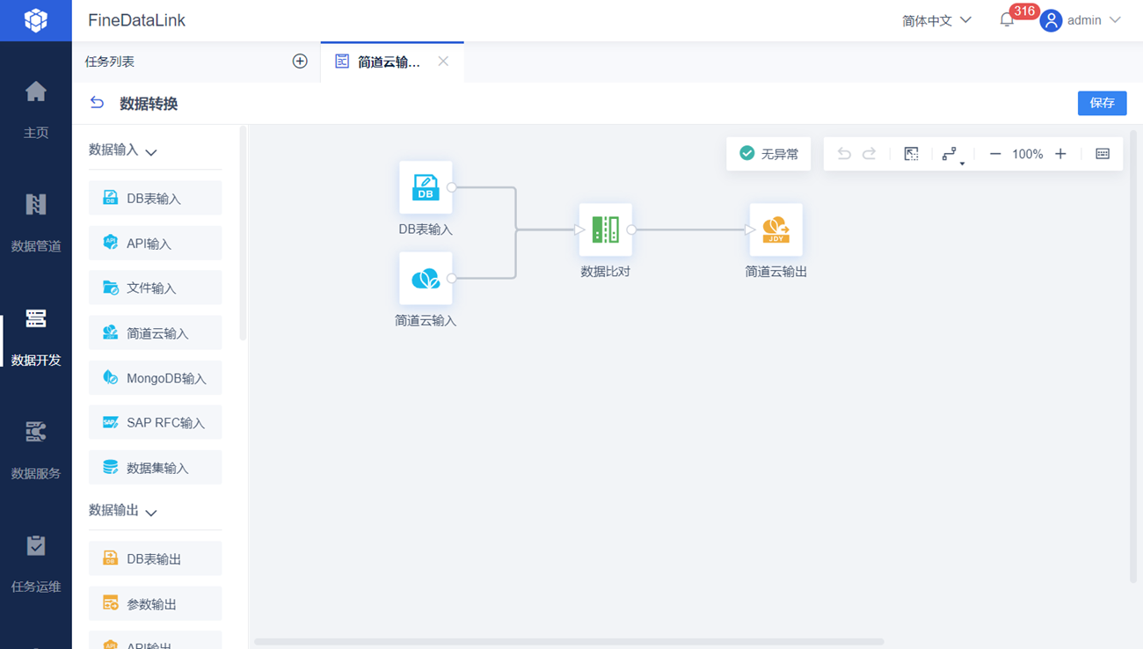Open the 数据管道 data pipeline section

pos(36,222)
